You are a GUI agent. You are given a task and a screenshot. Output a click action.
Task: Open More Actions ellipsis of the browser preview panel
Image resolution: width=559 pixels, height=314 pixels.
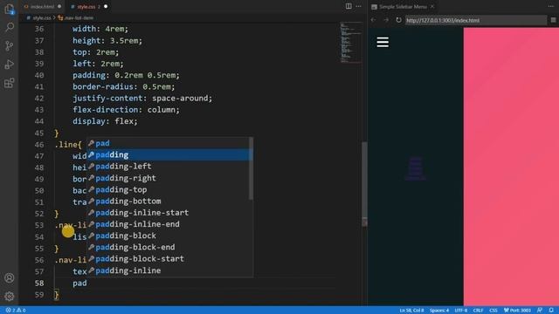(x=551, y=6)
